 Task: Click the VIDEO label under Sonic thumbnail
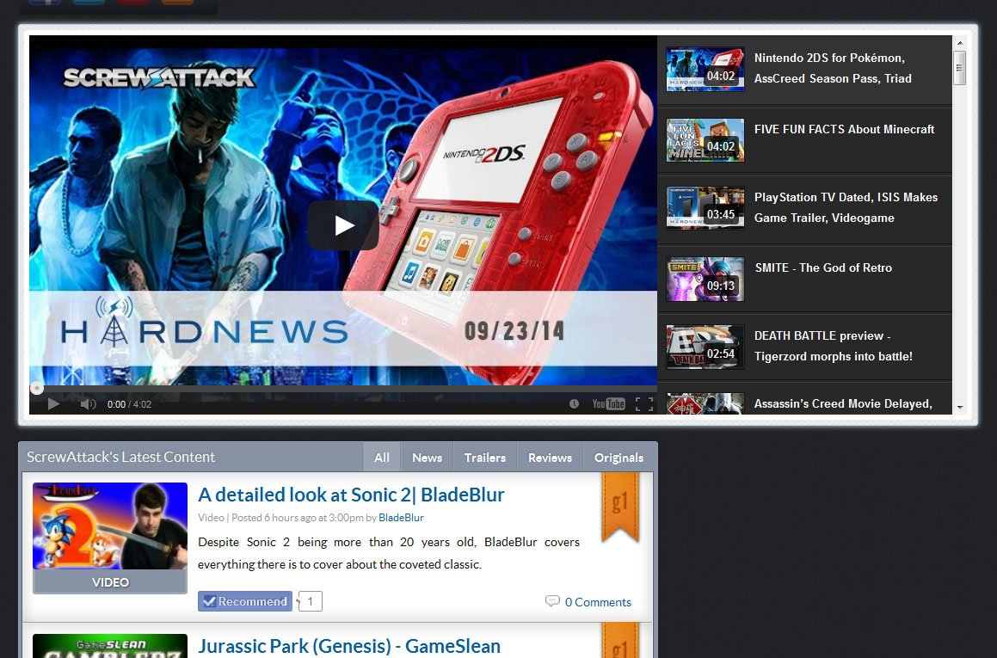(110, 581)
